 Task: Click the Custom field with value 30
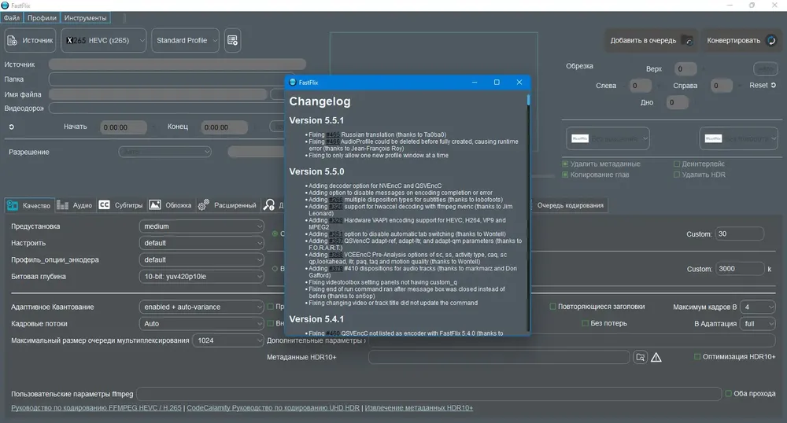(740, 234)
